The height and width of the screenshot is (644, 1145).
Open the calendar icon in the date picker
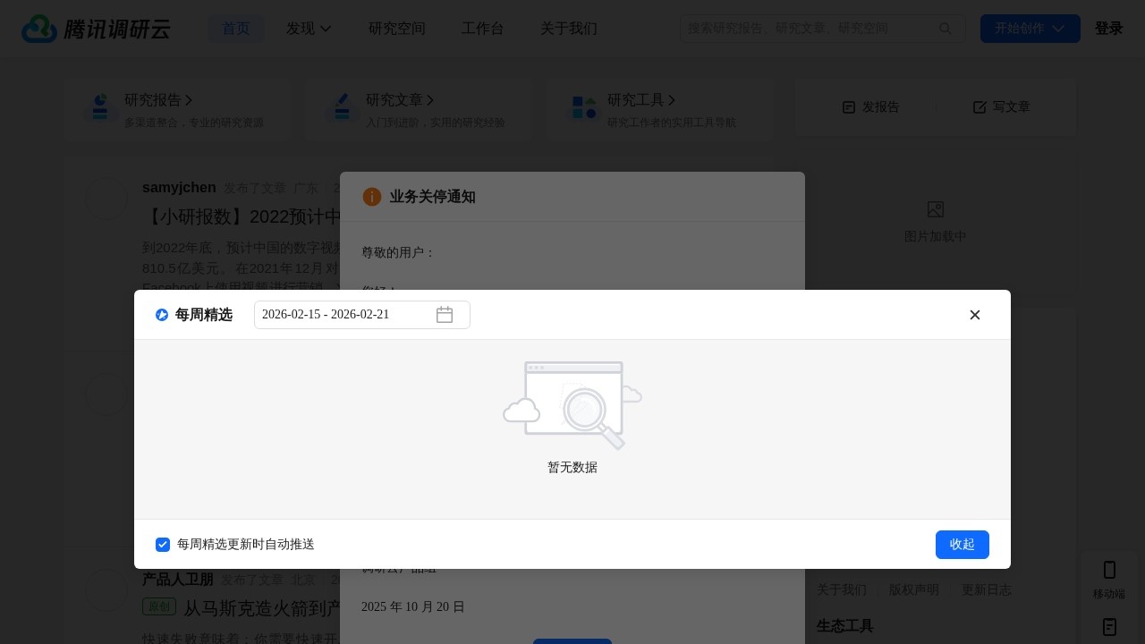click(x=445, y=315)
